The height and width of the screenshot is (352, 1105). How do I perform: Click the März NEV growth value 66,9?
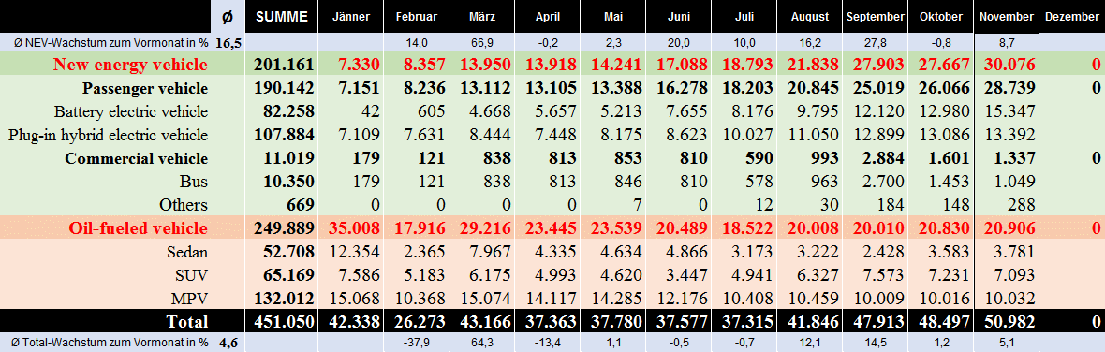481,42
